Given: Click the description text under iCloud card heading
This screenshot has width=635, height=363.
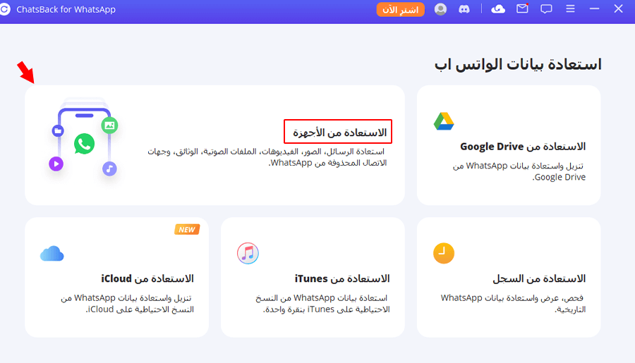Looking at the screenshot, I should click(127, 304).
